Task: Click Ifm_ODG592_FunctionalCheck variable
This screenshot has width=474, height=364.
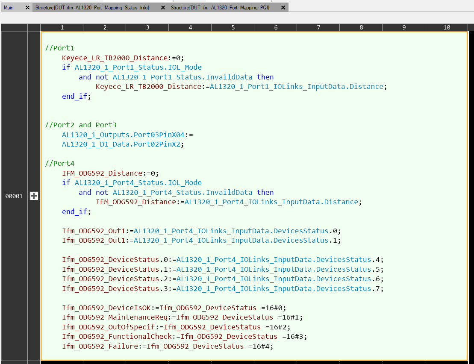Action: point(117,337)
